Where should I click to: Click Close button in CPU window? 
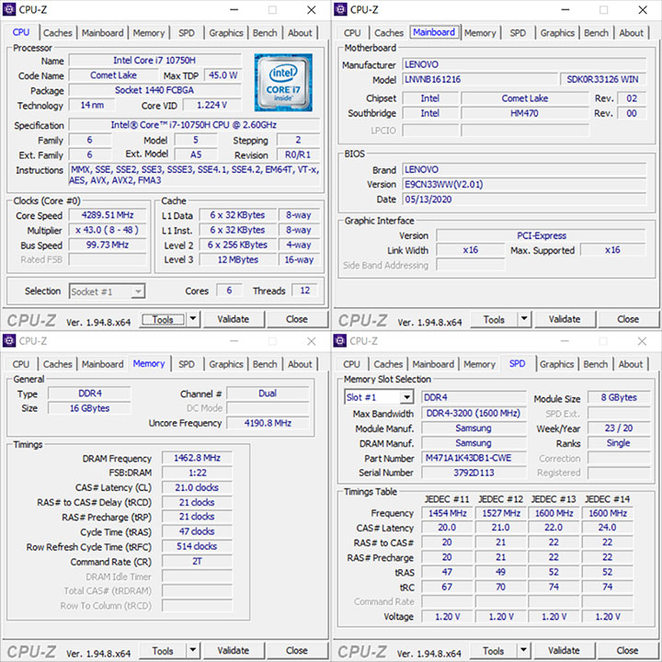(297, 319)
